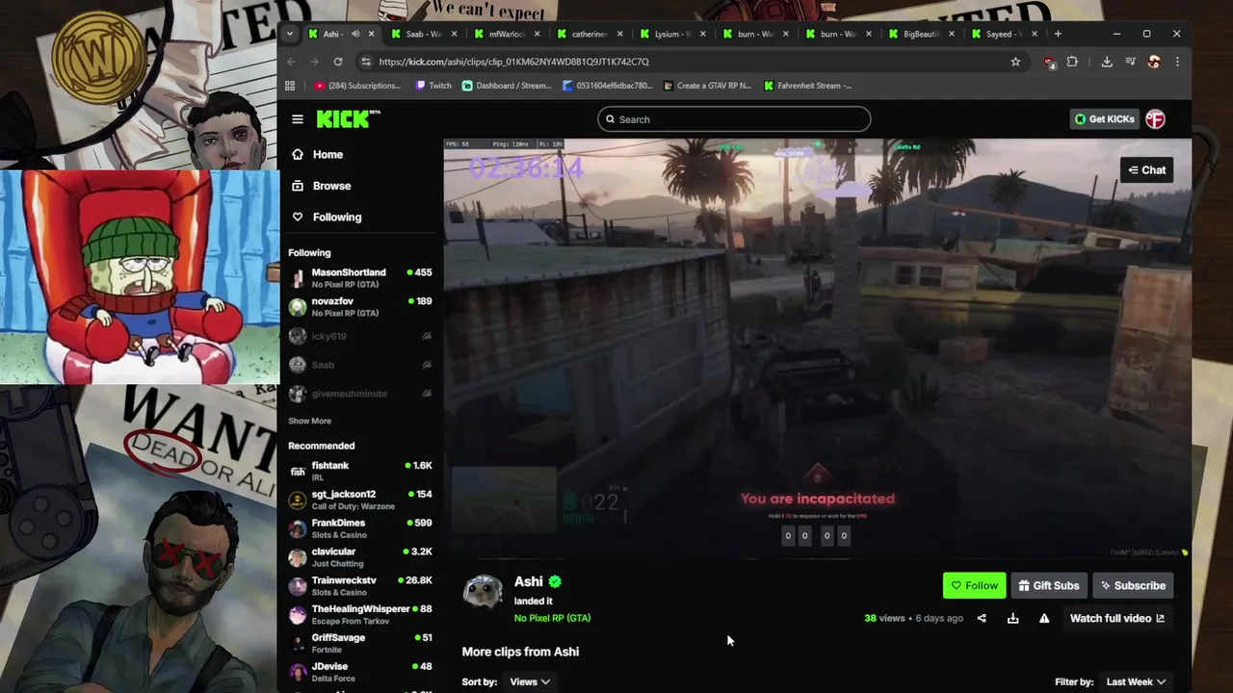Open the browser Downloads icon
This screenshot has width=1233, height=693.
point(1107,62)
